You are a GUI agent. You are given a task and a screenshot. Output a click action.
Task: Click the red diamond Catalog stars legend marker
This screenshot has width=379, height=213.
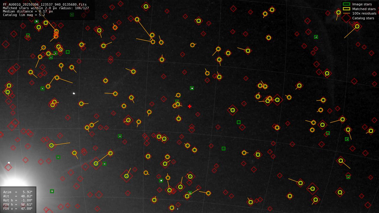click(x=346, y=18)
